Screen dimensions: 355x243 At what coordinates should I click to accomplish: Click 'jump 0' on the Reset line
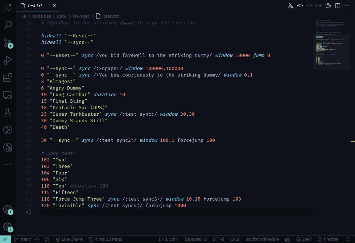(261, 55)
